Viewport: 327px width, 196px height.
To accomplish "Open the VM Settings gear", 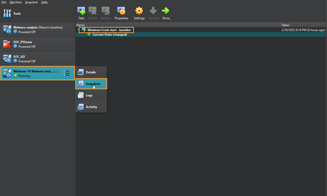I will click(139, 13).
